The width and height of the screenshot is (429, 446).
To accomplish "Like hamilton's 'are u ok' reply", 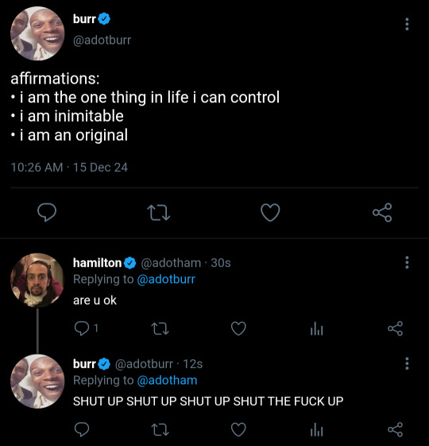I will click(238, 328).
